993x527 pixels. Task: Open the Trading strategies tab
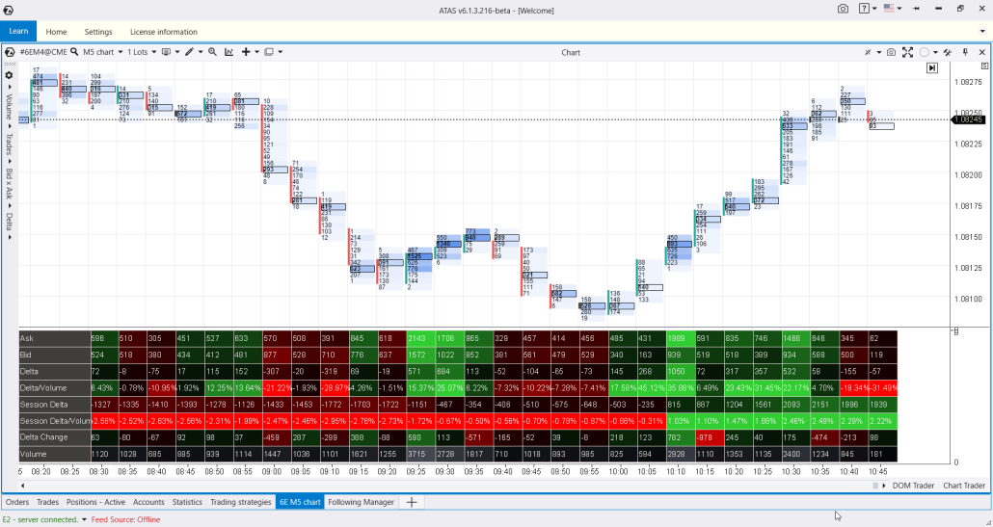click(240, 502)
